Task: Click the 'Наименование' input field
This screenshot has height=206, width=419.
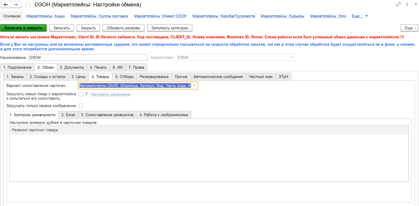Action: pos(88,57)
